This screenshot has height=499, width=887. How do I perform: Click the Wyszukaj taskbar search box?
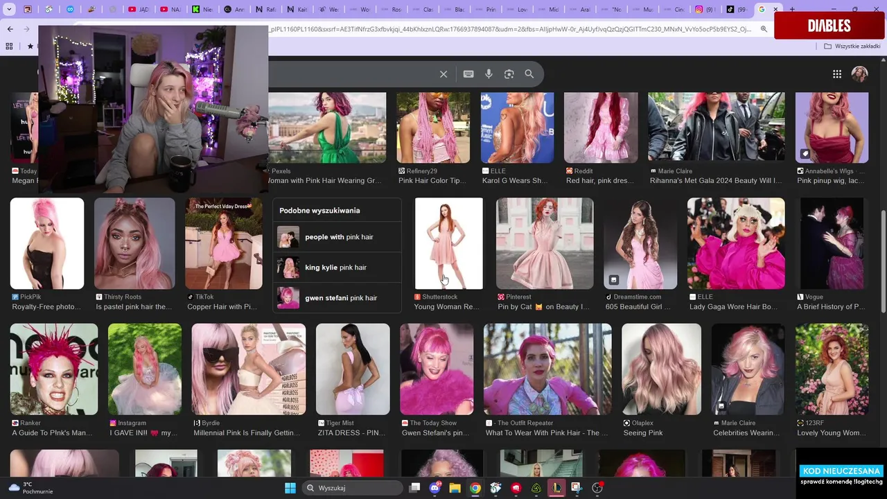pyautogui.click(x=352, y=488)
